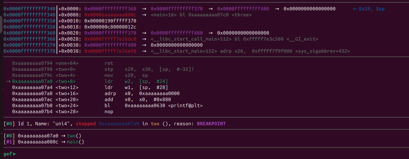Select the ret instruction at one+64

click(109, 63)
